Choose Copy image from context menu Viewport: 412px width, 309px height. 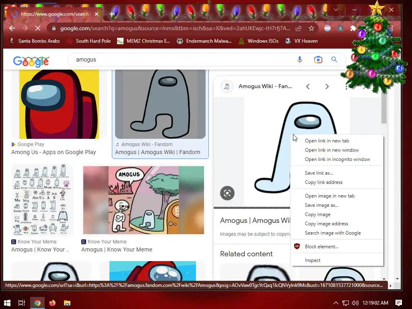pyautogui.click(x=337, y=214)
